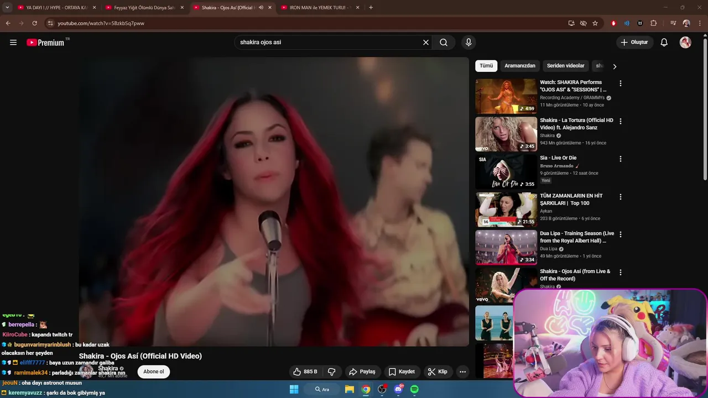Open Chrome profile avatar in toolbar
Image resolution: width=708 pixels, height=398 pixels.
[686, 23]
